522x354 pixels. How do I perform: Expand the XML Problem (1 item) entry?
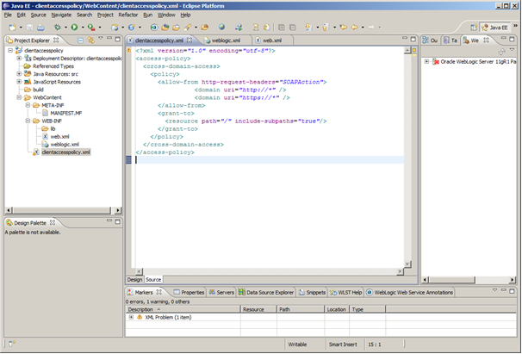click(132, 317)
